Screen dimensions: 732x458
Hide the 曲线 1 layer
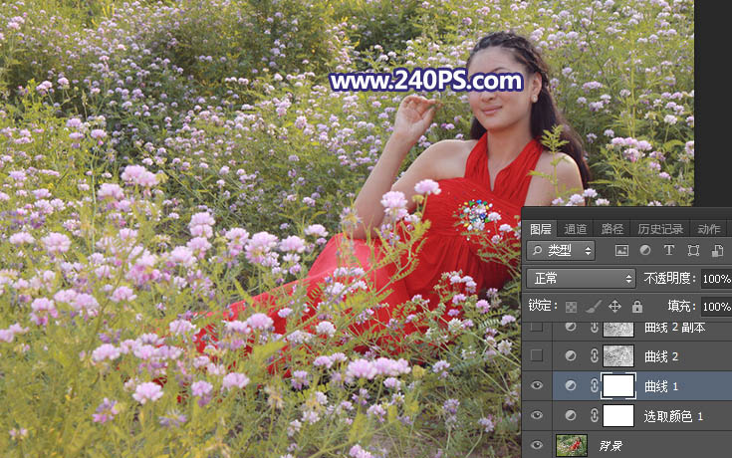point(538,385)
